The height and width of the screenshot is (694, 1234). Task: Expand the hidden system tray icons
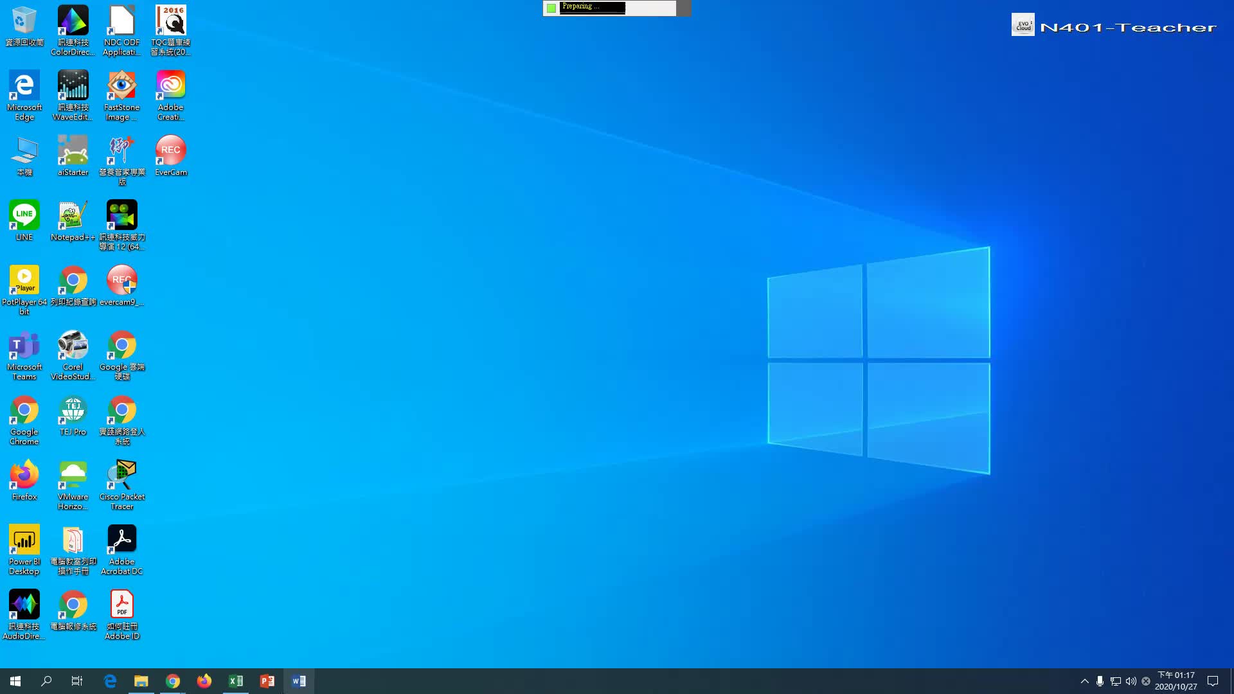[x=1085, y=681]
